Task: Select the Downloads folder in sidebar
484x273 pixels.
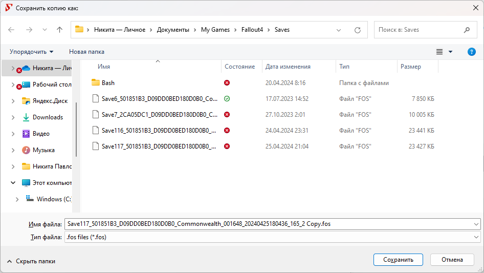Action: click(x=48, y=117)
